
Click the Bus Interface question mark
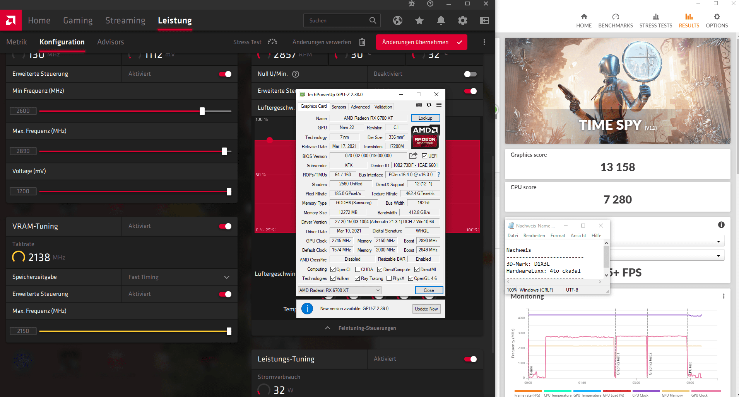[x=439, y=175]
